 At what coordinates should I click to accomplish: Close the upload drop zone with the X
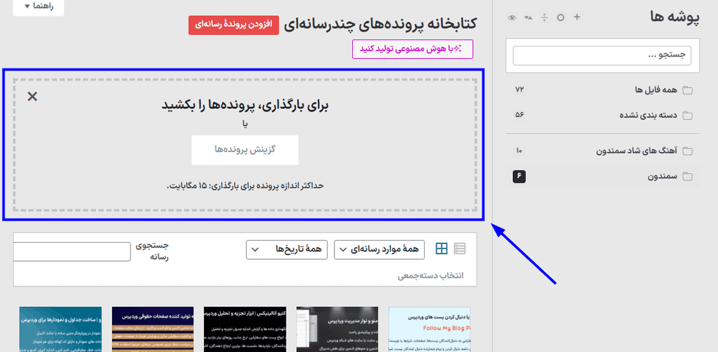32,96
